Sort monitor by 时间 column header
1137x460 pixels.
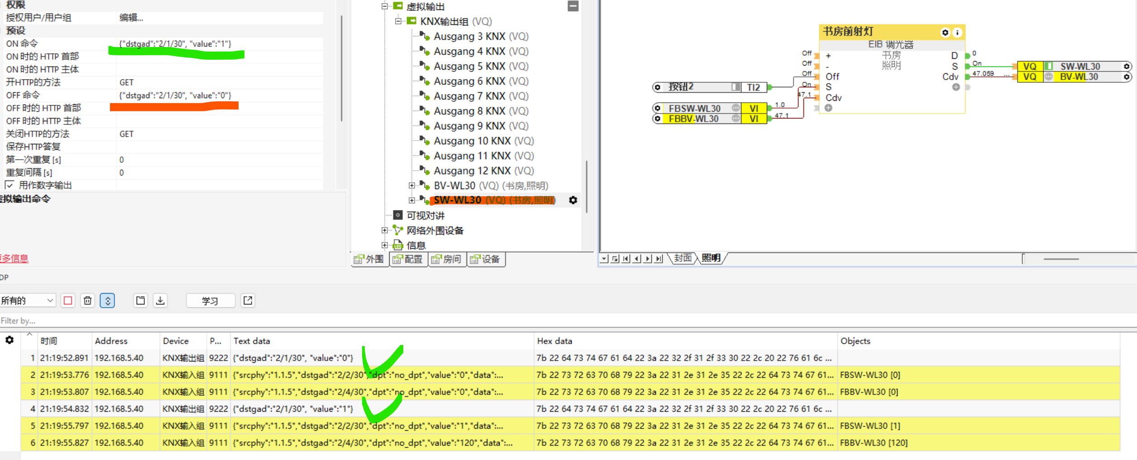pos(64,341)
